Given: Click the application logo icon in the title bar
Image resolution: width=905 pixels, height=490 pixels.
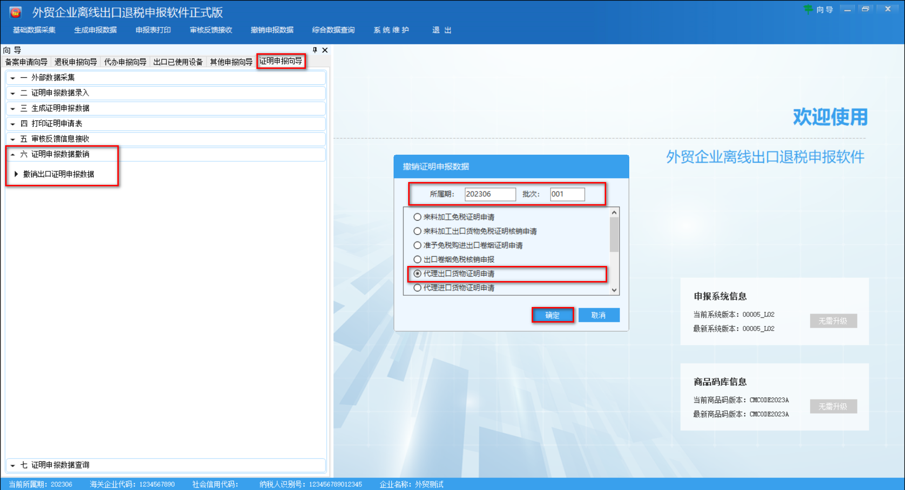Looking at the screenshot, I should [15, 12].
